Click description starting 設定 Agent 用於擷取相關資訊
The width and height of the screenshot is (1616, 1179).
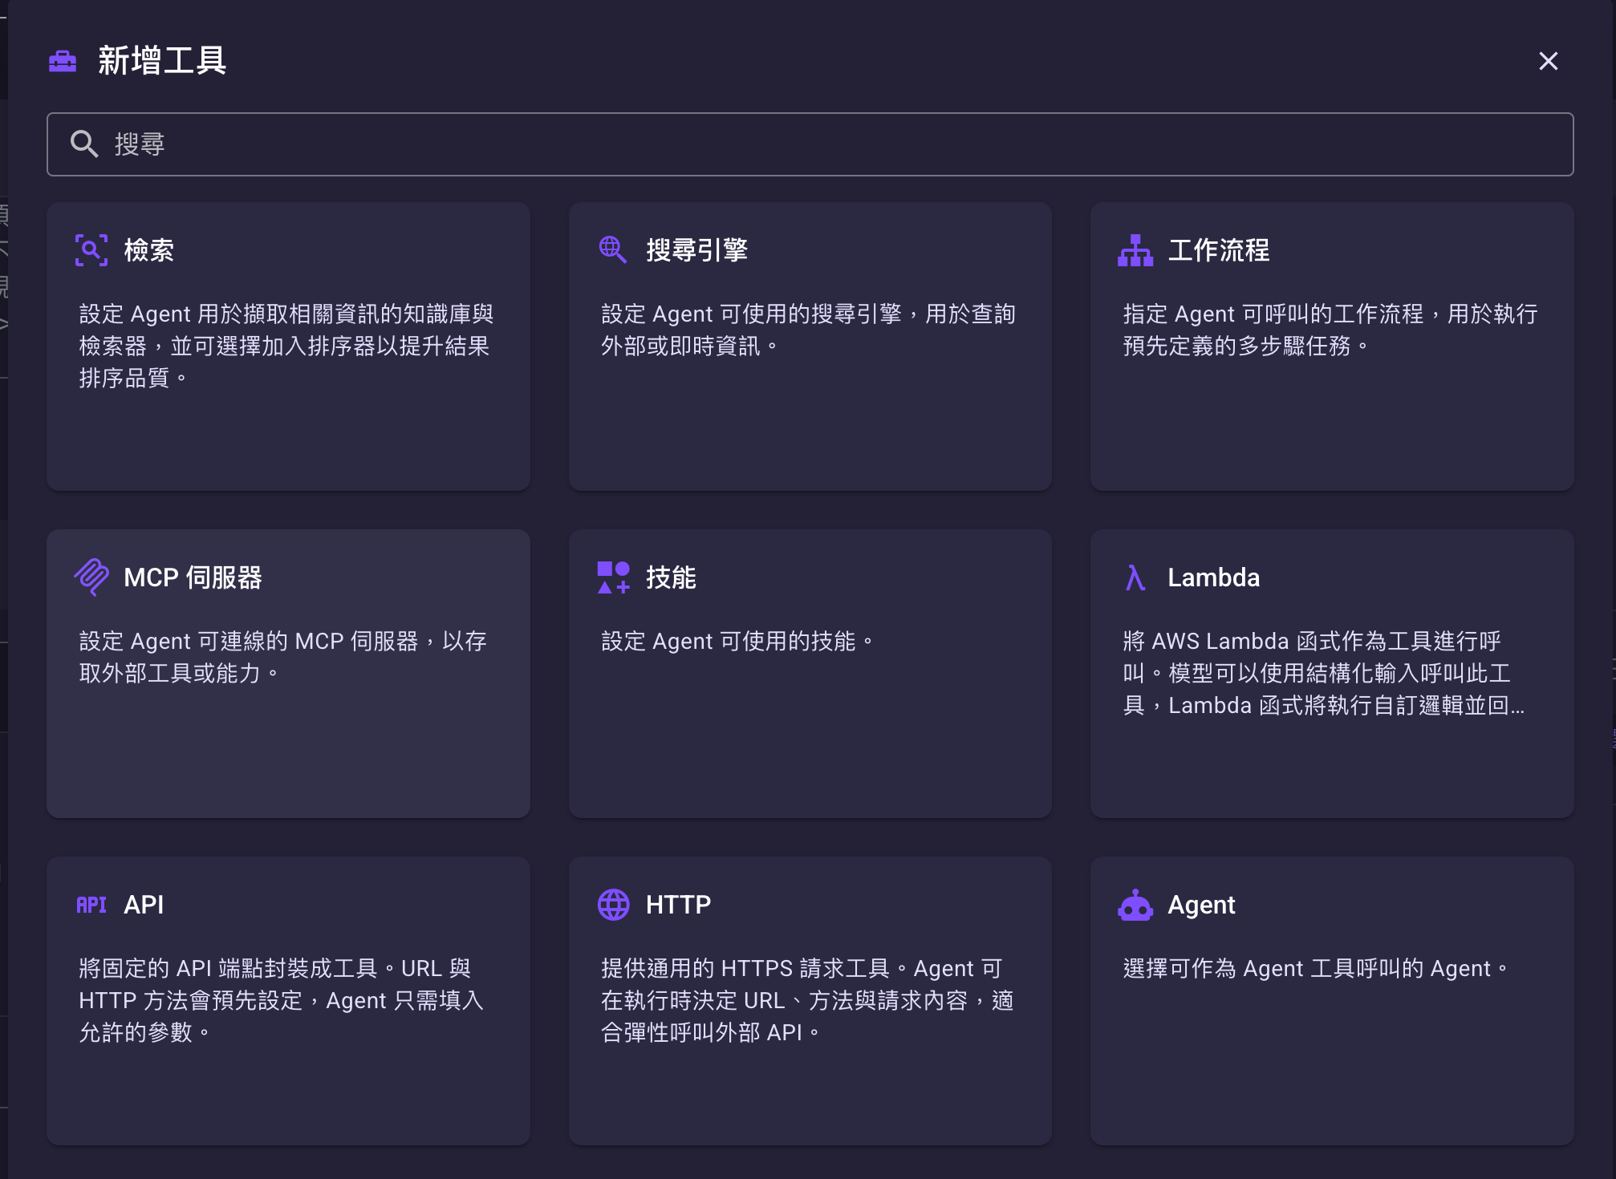[286, 346]
